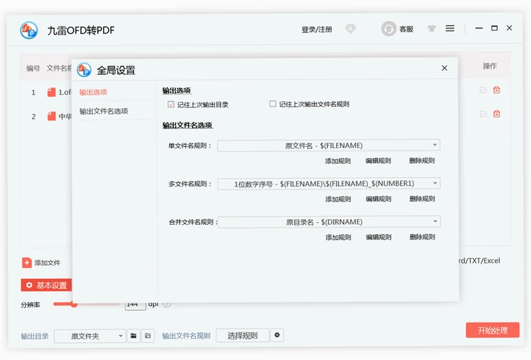Open folder for file row 1
The width and height of the screenshot is (531, 360).
483,90
